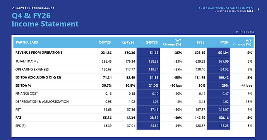
Task: Click the TOTAL INCOME row label
Action: (27, 61)
